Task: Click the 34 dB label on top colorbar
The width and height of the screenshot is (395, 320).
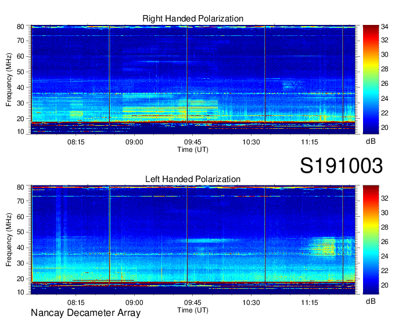Action: coord(385,27)
